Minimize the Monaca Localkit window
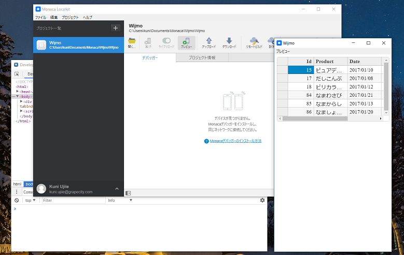 (303, 9)
